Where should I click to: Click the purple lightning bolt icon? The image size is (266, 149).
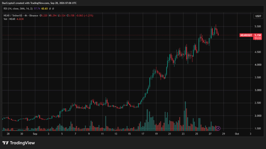[218, 128]
